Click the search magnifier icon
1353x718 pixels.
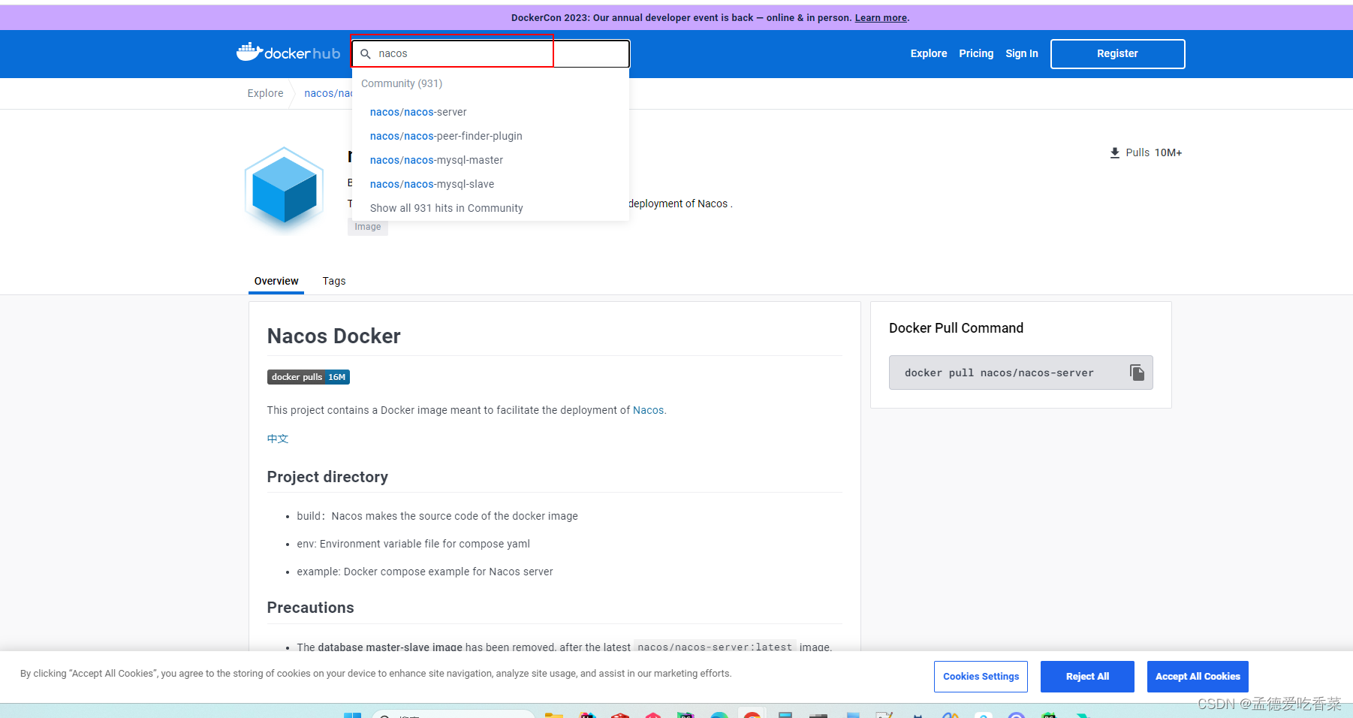[x=366, y=54]
